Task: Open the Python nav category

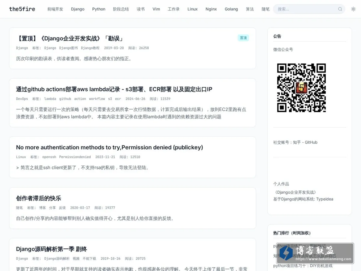Action: coord(99,9)
